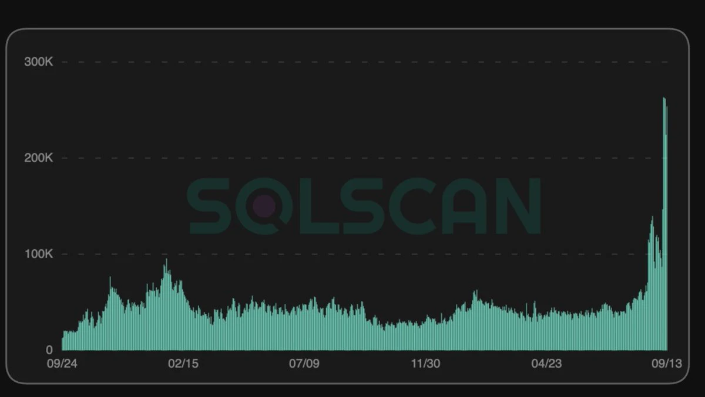Click the 02/15 date label
This screenshot has width=705, height=397.
183,364
